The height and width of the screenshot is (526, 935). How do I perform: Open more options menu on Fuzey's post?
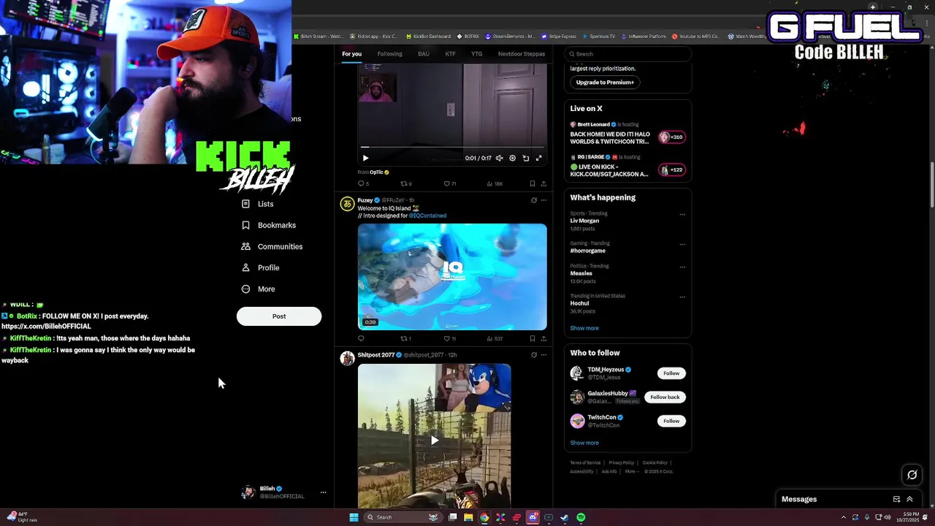click(x=543, y=200)
